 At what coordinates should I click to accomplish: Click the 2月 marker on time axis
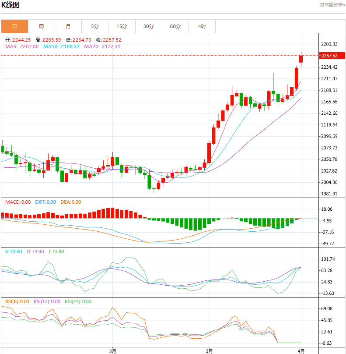[113, 350]
